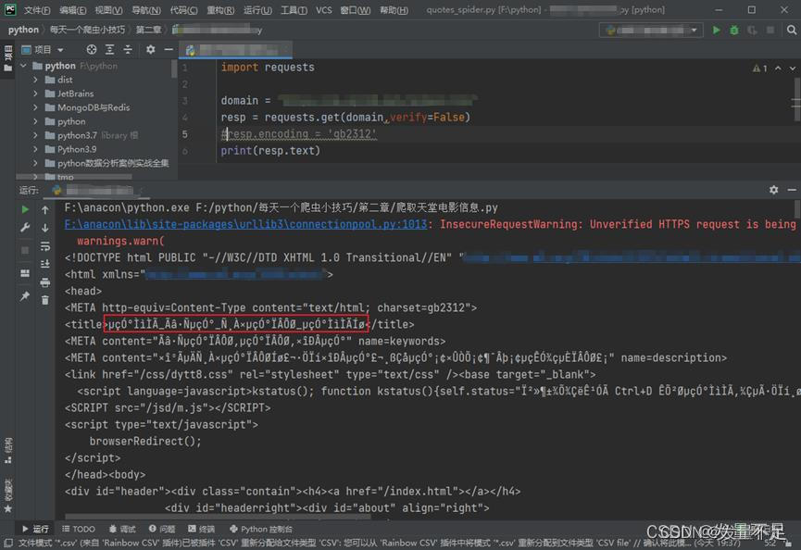Expand the Python3.9 folder
801x550 pixels.
pos(35,149)
